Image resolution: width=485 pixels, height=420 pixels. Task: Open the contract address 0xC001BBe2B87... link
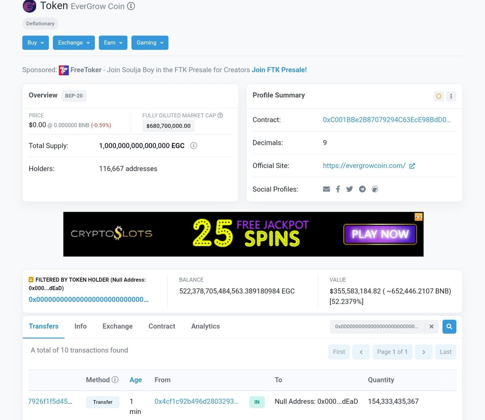pos(387,120)
